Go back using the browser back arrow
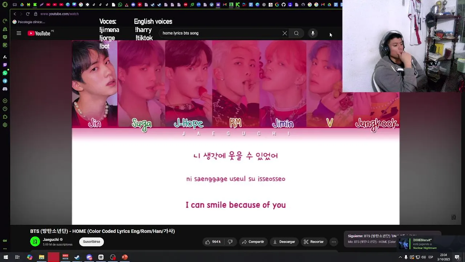The height and width of the screenshot is (262, 465). coord(15,14)
